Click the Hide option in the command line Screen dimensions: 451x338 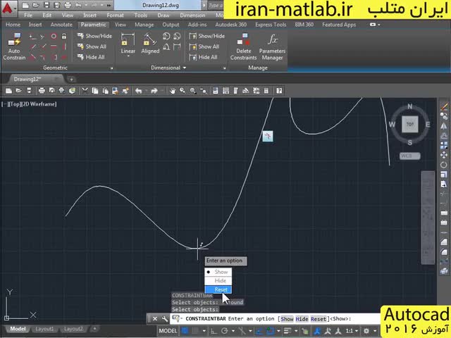[302, 319]
